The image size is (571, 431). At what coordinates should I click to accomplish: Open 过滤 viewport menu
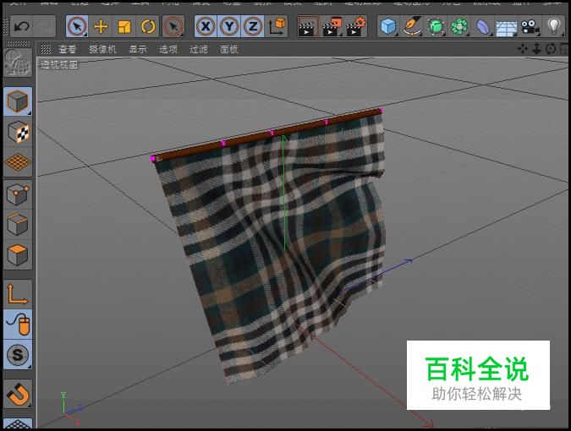(x=198, y=49)
